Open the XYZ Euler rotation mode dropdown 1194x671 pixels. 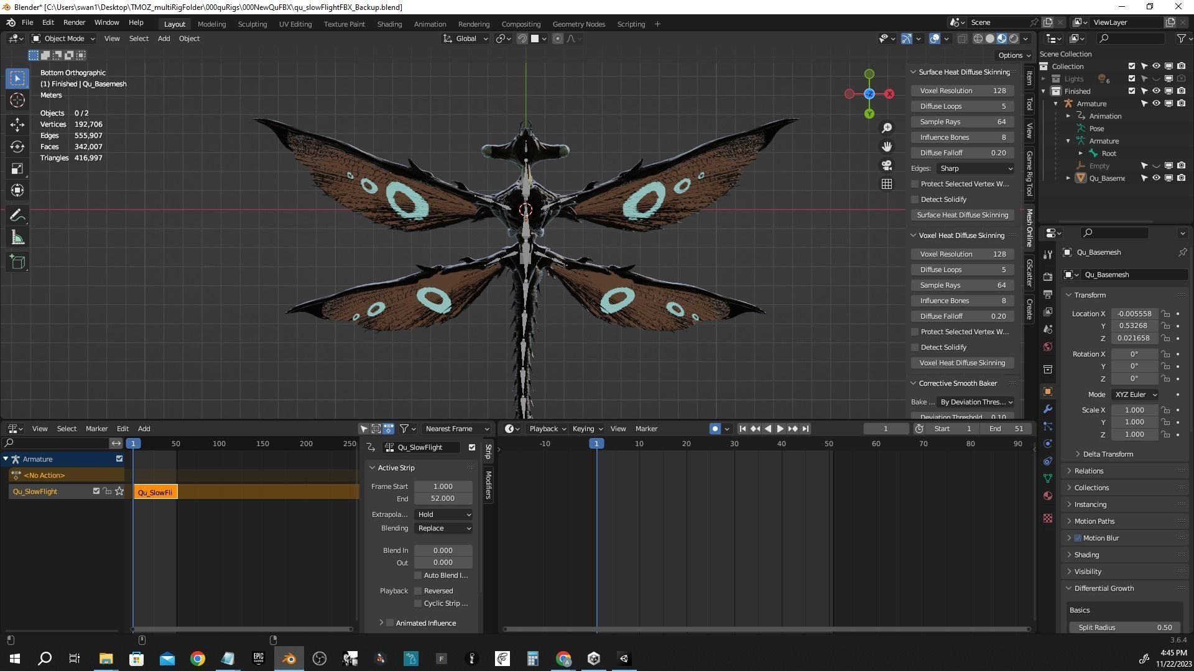coord(1135,395)
